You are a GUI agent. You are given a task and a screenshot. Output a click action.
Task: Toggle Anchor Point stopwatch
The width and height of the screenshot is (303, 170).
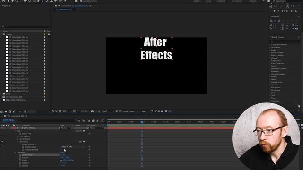pos(20,155)
